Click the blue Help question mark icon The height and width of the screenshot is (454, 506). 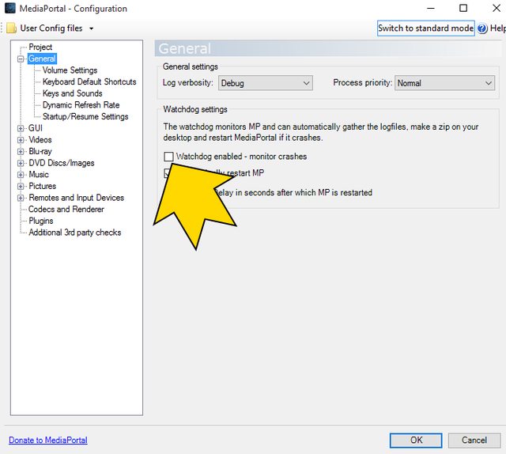(x=482, y=28)
